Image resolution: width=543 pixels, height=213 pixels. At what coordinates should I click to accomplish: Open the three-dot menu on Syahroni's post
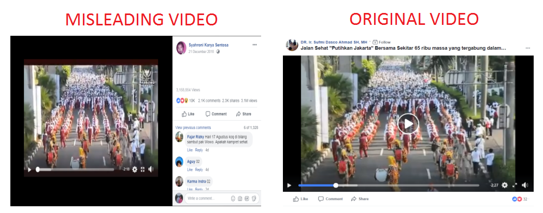[254, 45]
